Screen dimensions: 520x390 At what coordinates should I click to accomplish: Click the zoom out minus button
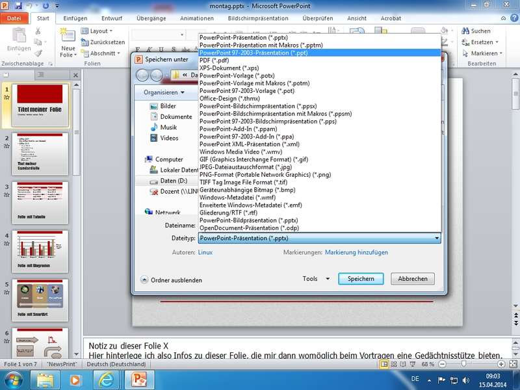coord(442,364)
